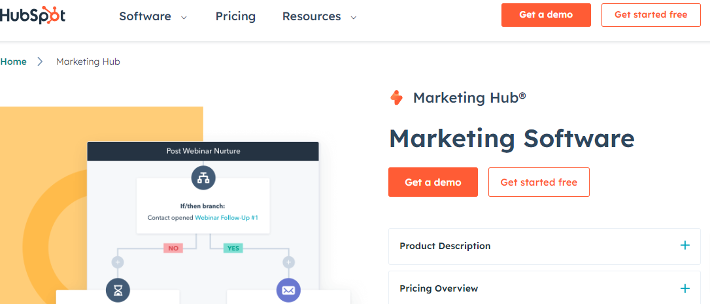Click the green YES branch label
This screenshot has height=304, width=710.
233,248
